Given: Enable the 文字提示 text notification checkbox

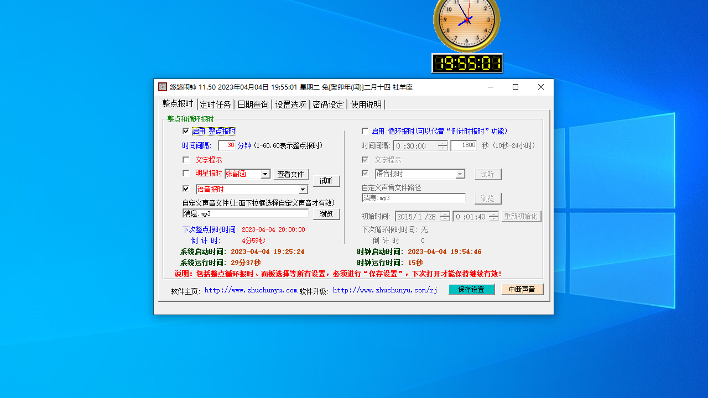Looking at the screenshot, I should pos(186,160).
